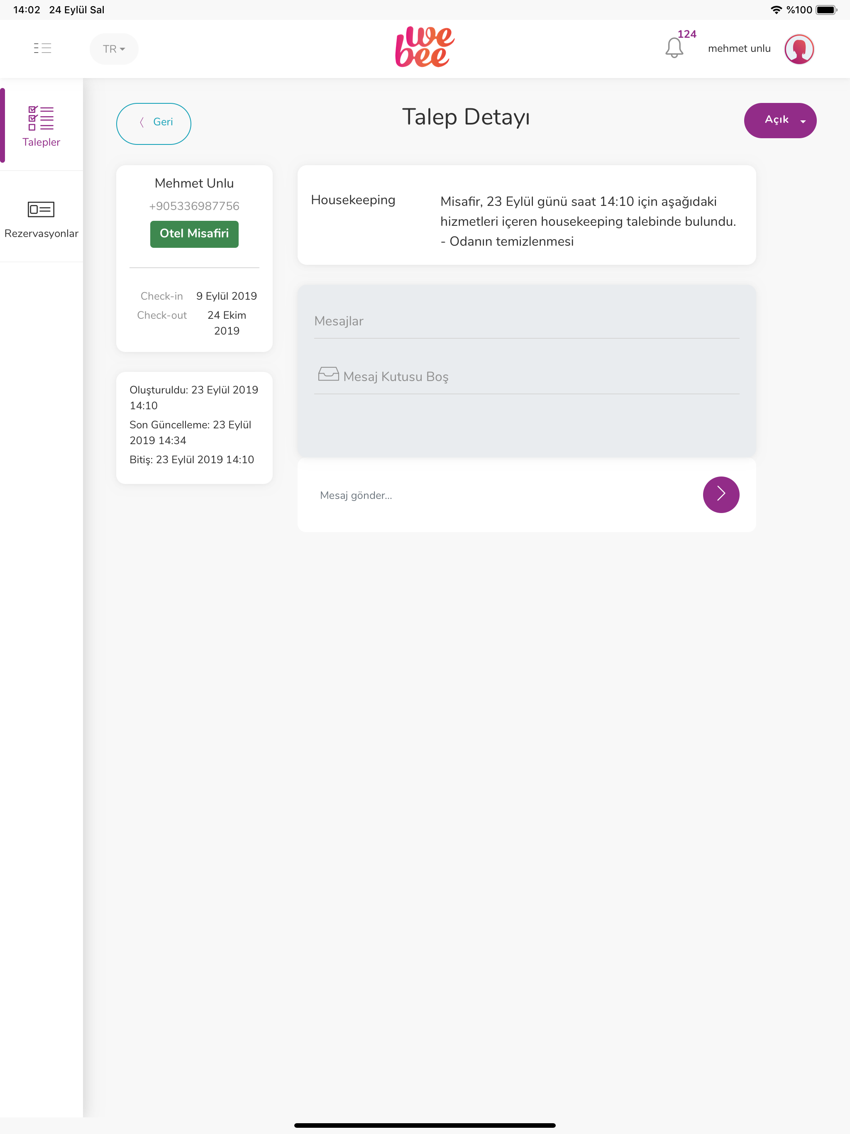Click the battery status icon
850x1134 pixels.
(826, 10)
